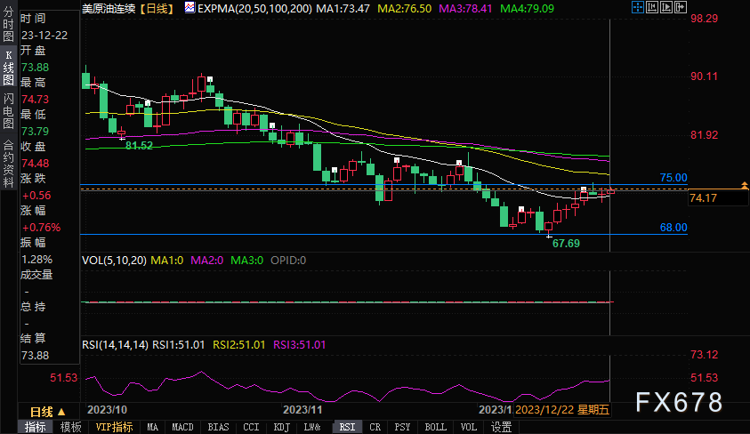Click the MA3:78.41 value
Screen dimensions: 750x434
pos(465,8)
